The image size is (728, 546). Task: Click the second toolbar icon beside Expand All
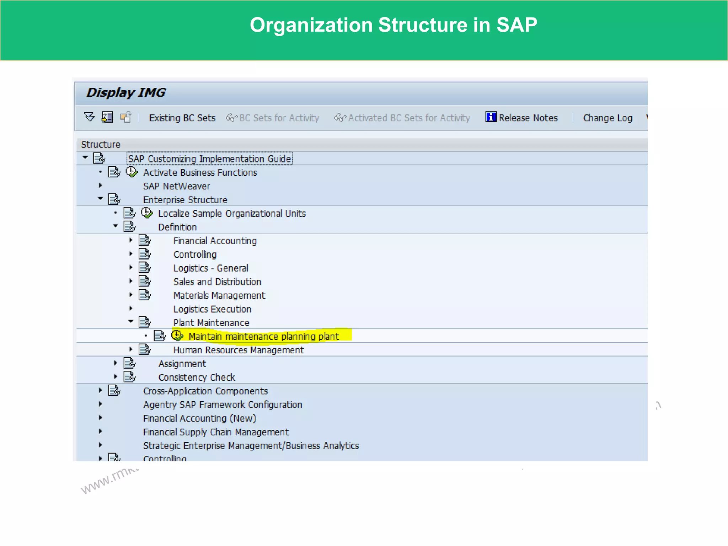point(107,117)
